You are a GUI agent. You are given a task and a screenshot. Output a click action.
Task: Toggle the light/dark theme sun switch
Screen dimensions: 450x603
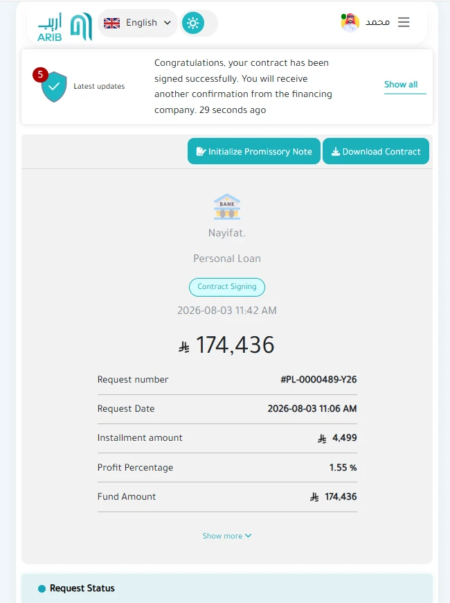click(x=193, y=23)
